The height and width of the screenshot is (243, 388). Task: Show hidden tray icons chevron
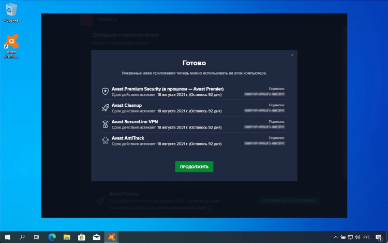[x=336, y=237]
